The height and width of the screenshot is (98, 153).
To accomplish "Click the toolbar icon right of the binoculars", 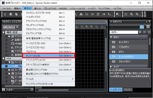I will (87, 14).
